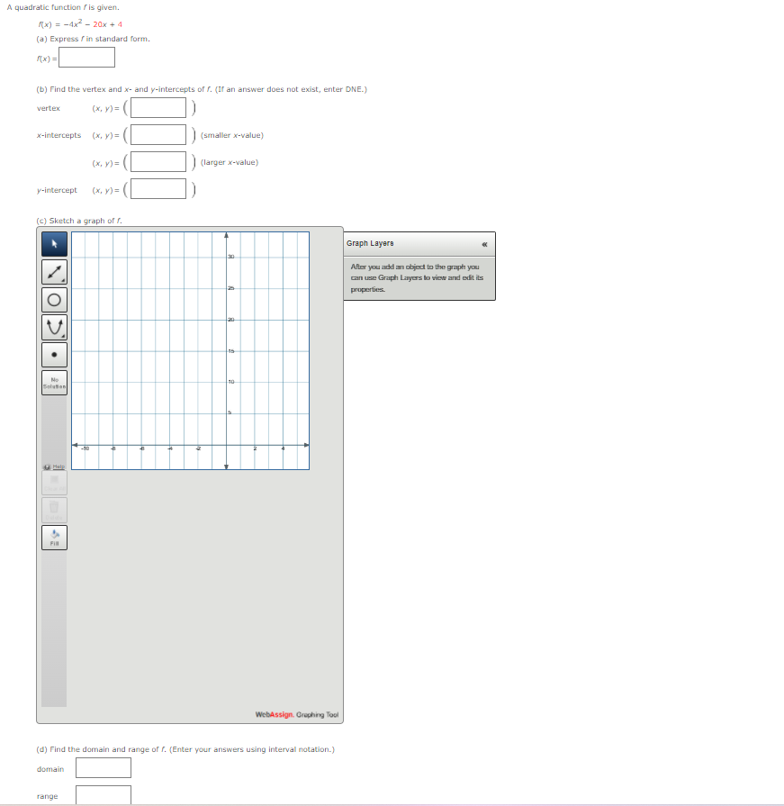Pick the parabola tool
The image size is (784, 806).
click(x=54, y=326)
